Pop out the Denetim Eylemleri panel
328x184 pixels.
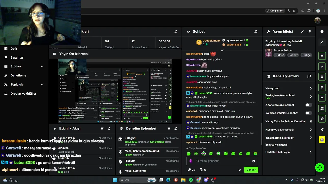pyautogui.click(x=176, y=128)
